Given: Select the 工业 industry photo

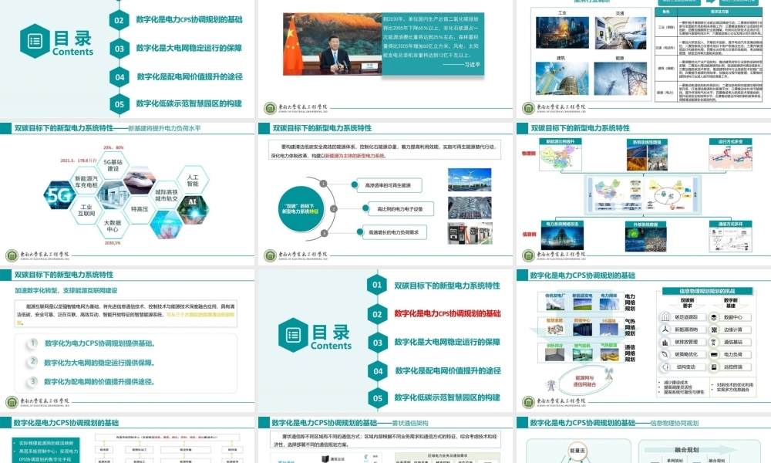Looking at the screenshot, I should [x=562, y=32].
